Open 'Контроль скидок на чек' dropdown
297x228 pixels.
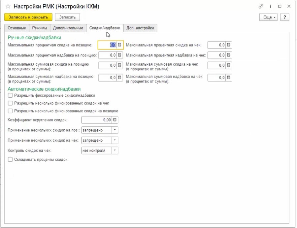(115, 150)
